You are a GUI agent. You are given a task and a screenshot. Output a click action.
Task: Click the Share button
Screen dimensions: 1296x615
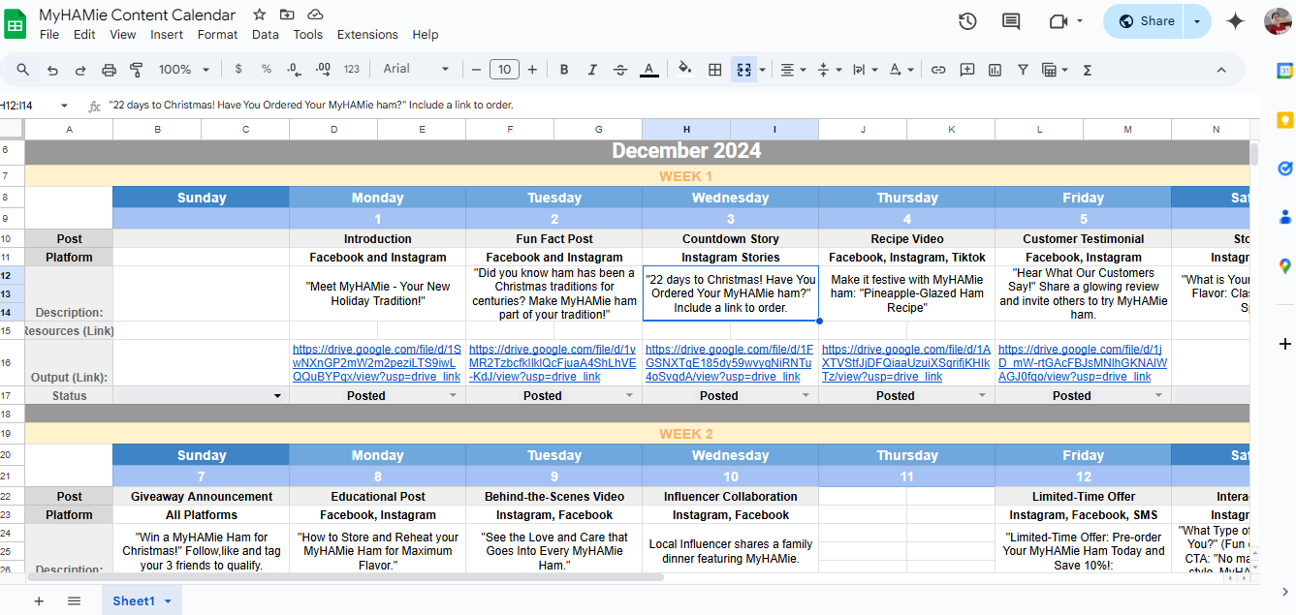coord(1146,21)
